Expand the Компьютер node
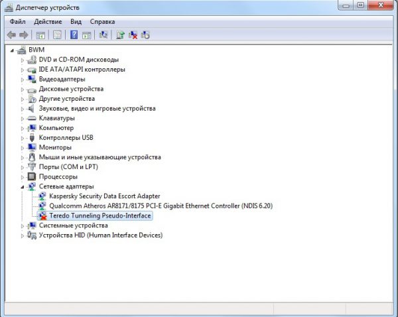398x317 pixels. [23, 129]
